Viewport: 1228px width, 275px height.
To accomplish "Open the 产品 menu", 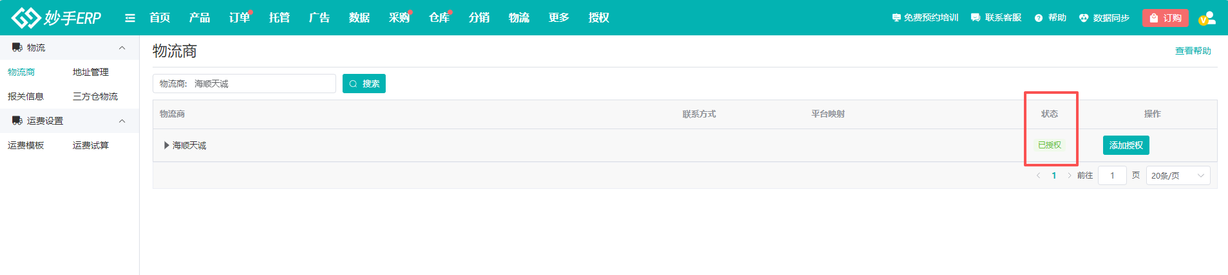I will 200,17.
